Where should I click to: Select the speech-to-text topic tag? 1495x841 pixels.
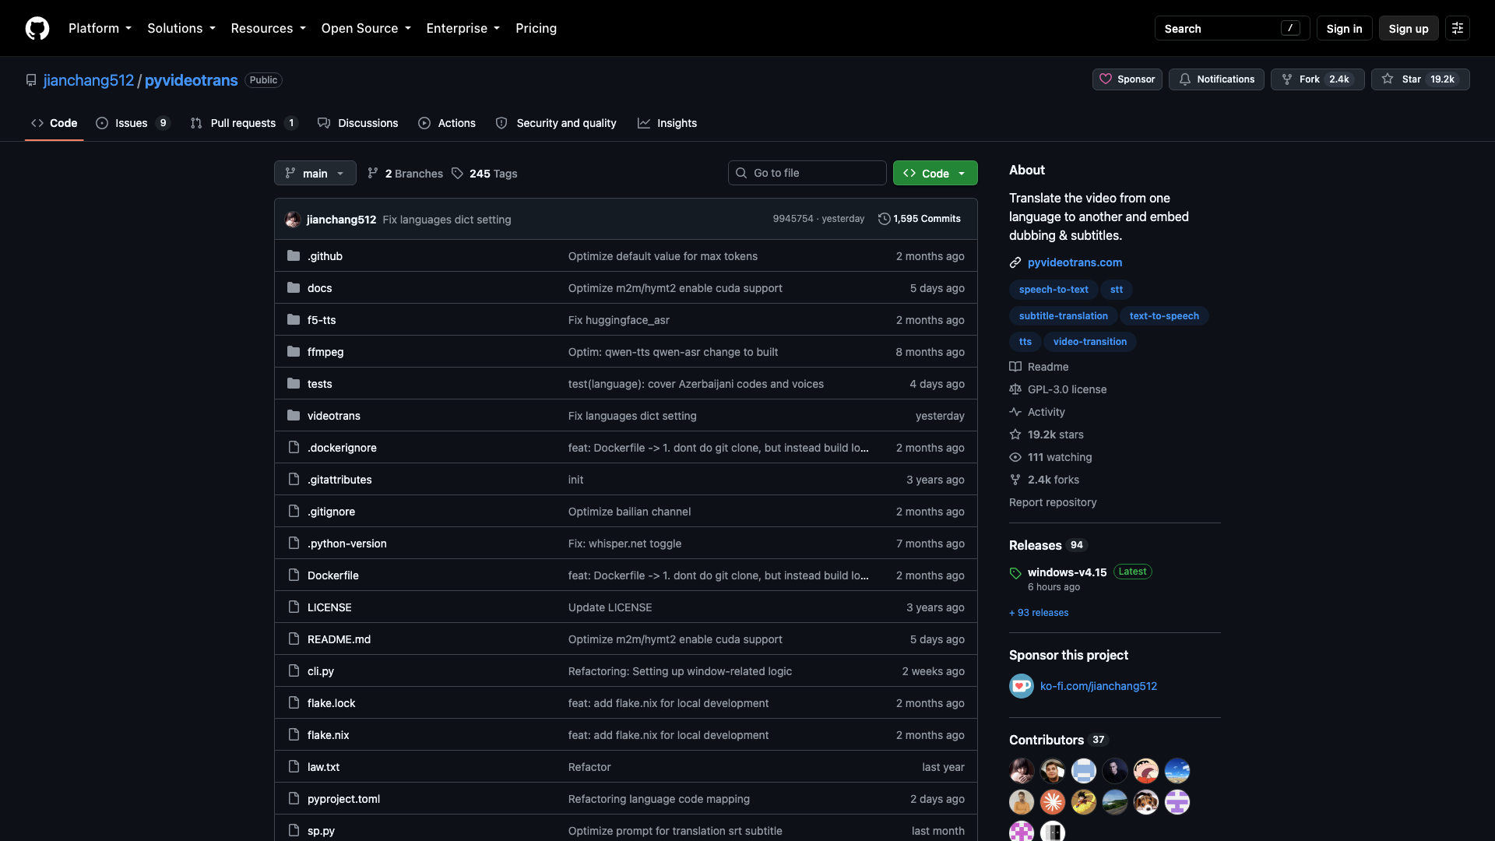(x=1054, y=290)
